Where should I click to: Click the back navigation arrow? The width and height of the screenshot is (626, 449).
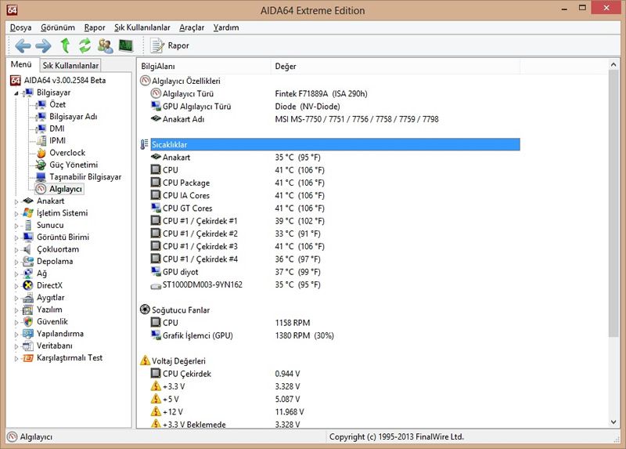click(x=23, y=46)
